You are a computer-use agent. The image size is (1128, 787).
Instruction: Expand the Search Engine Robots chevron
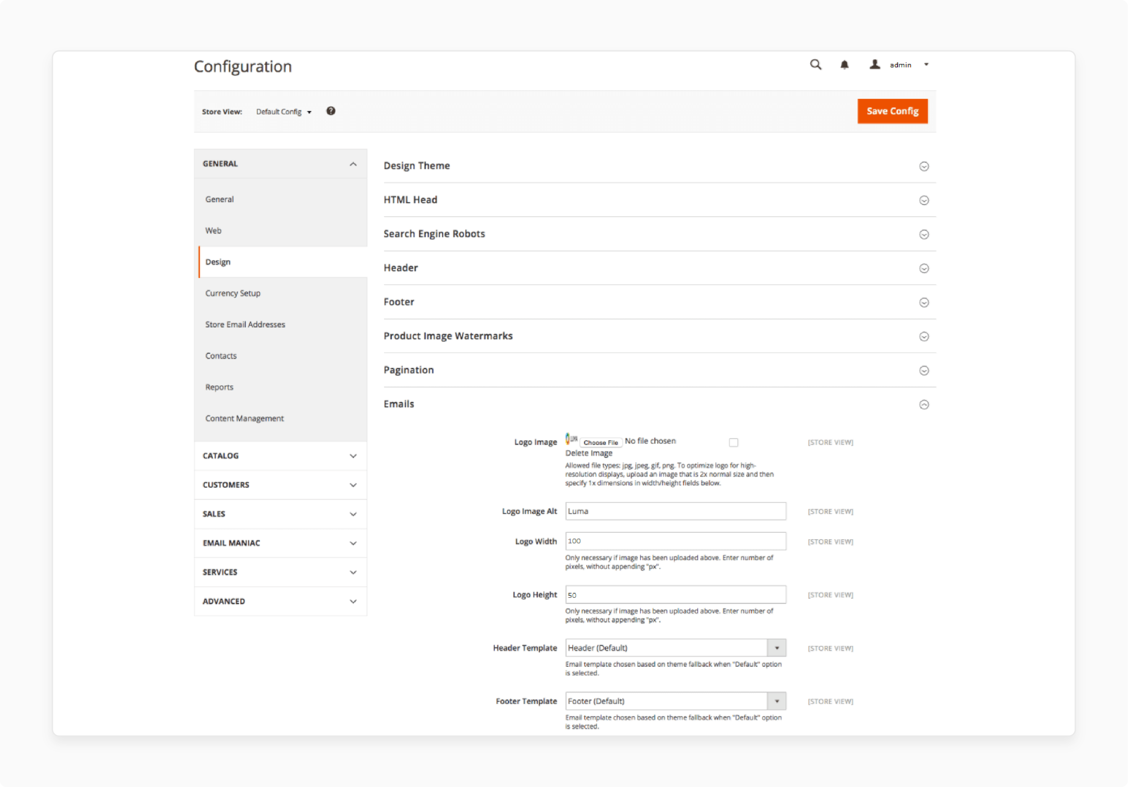coord(924,234)
